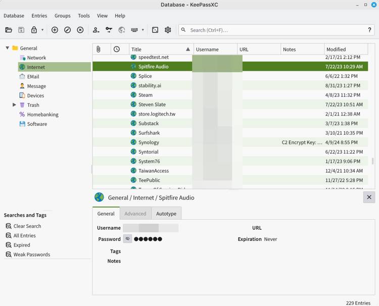Open password generator dice icon
The width and height of the screenshot is (379, 306).
click(x=155, y=30)
